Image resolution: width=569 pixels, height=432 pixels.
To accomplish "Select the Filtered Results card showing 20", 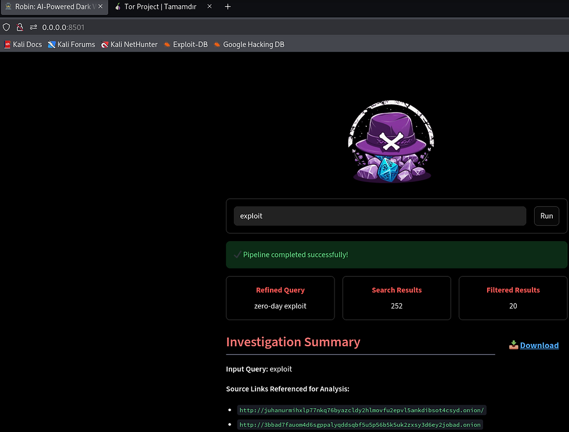I will [x=513, y=297].
